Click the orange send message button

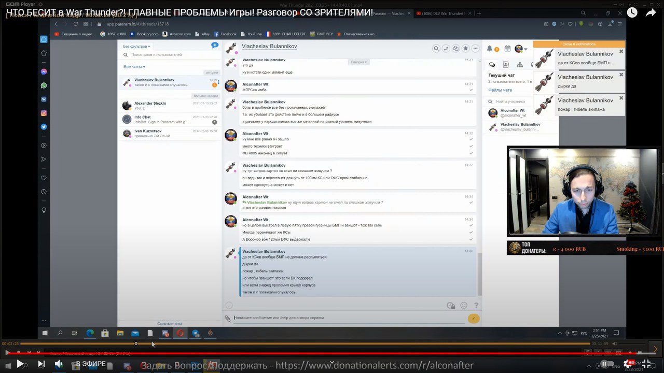point(473,318)
